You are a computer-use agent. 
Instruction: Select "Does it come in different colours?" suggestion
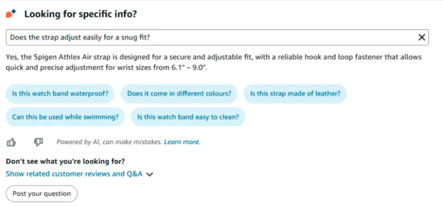click(x=179, y=94)
